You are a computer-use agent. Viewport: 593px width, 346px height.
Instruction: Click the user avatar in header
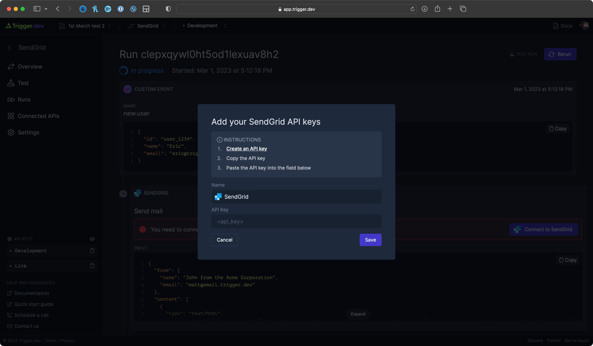click(584, 26)
